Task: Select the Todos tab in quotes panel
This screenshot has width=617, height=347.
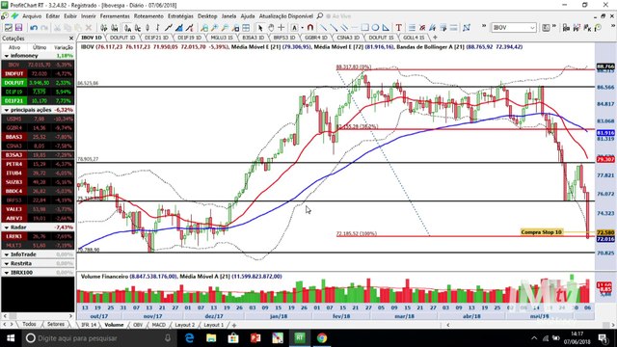Action: pyautogui.click(x=29, y=324)
